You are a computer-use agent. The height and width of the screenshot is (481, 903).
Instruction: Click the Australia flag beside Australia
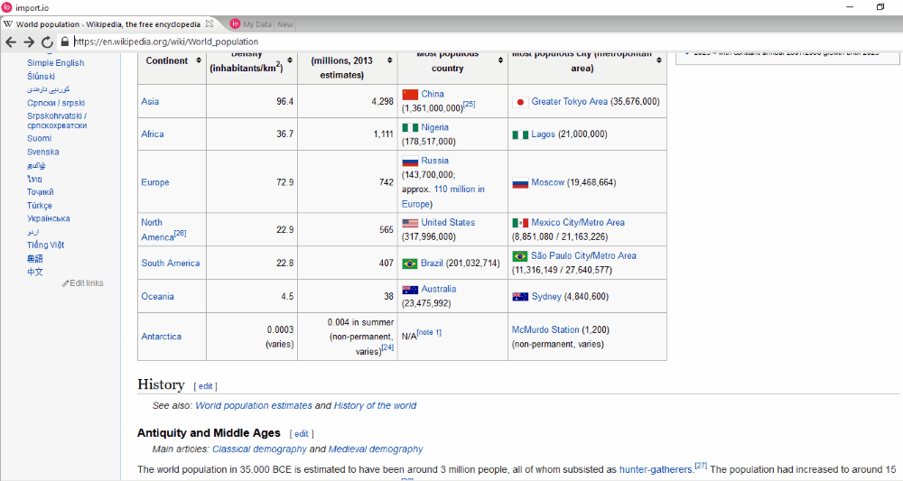[409, 290]
